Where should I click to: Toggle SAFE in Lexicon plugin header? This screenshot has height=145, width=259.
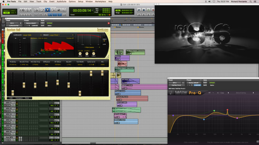(42, 26)
